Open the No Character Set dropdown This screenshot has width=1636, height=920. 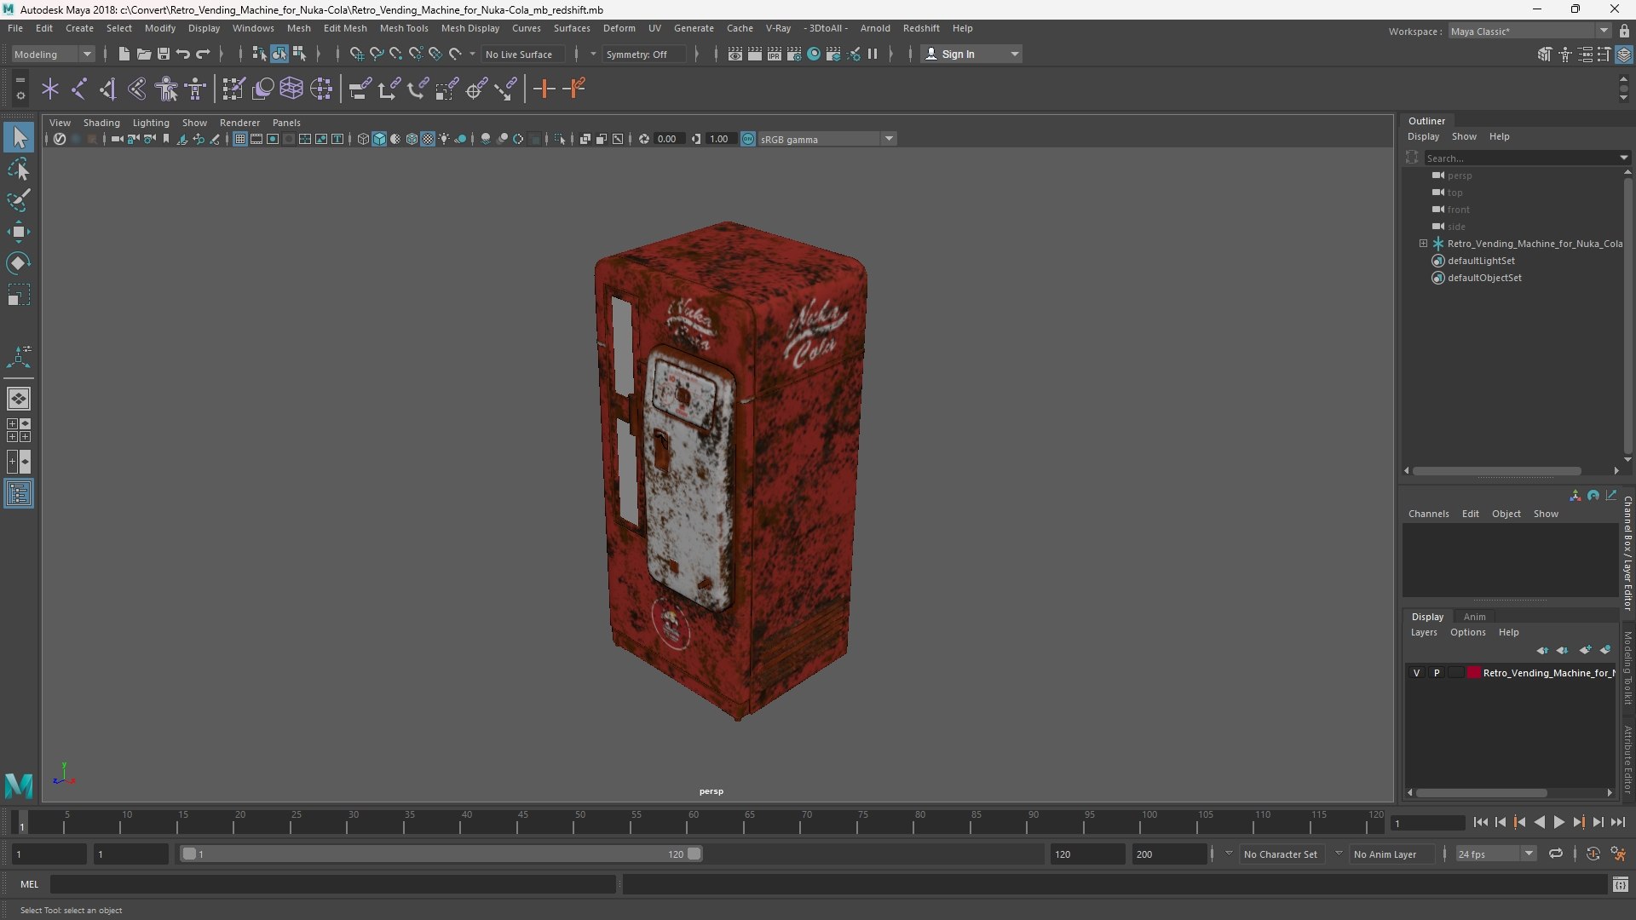pos(1281,854)
